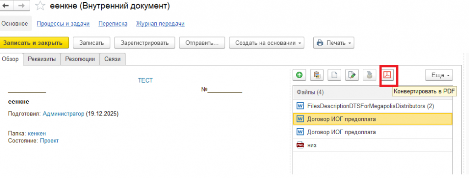Open the Переписка link

[x=113, y=24]
